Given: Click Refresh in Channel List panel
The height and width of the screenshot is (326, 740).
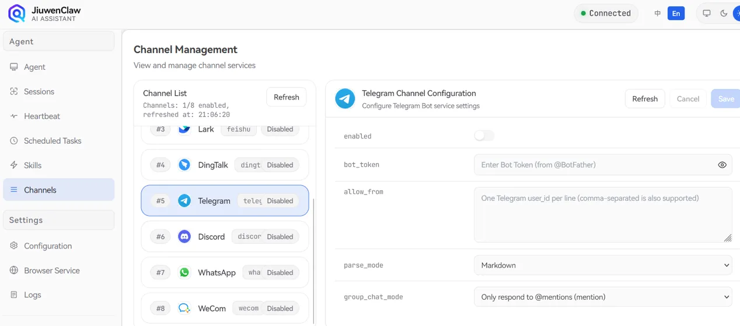Looking at the screenshot, I should 286,97.
